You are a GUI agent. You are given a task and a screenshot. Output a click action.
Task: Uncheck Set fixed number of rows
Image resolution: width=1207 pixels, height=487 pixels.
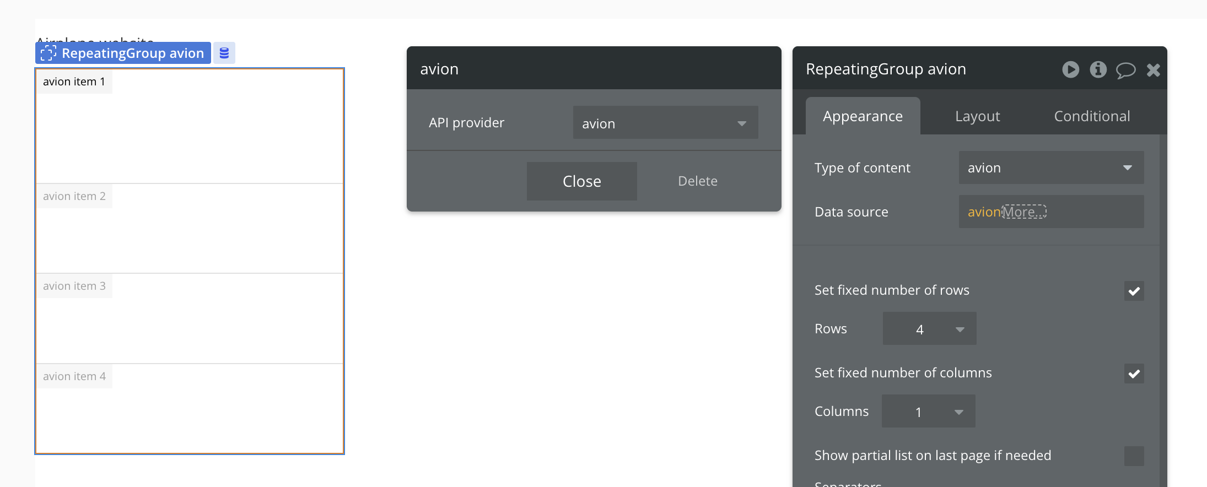point(1134,291)
